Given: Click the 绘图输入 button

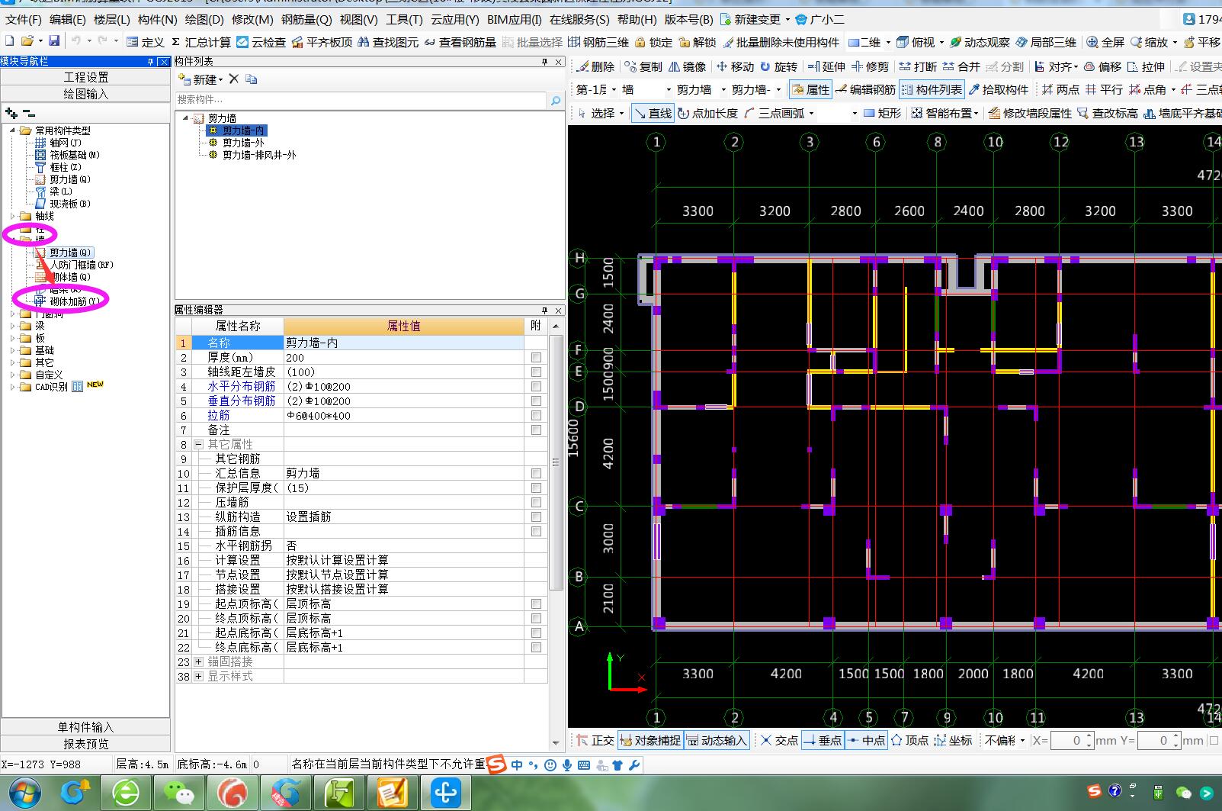Looking at the screenshot, I should [85, 94].
